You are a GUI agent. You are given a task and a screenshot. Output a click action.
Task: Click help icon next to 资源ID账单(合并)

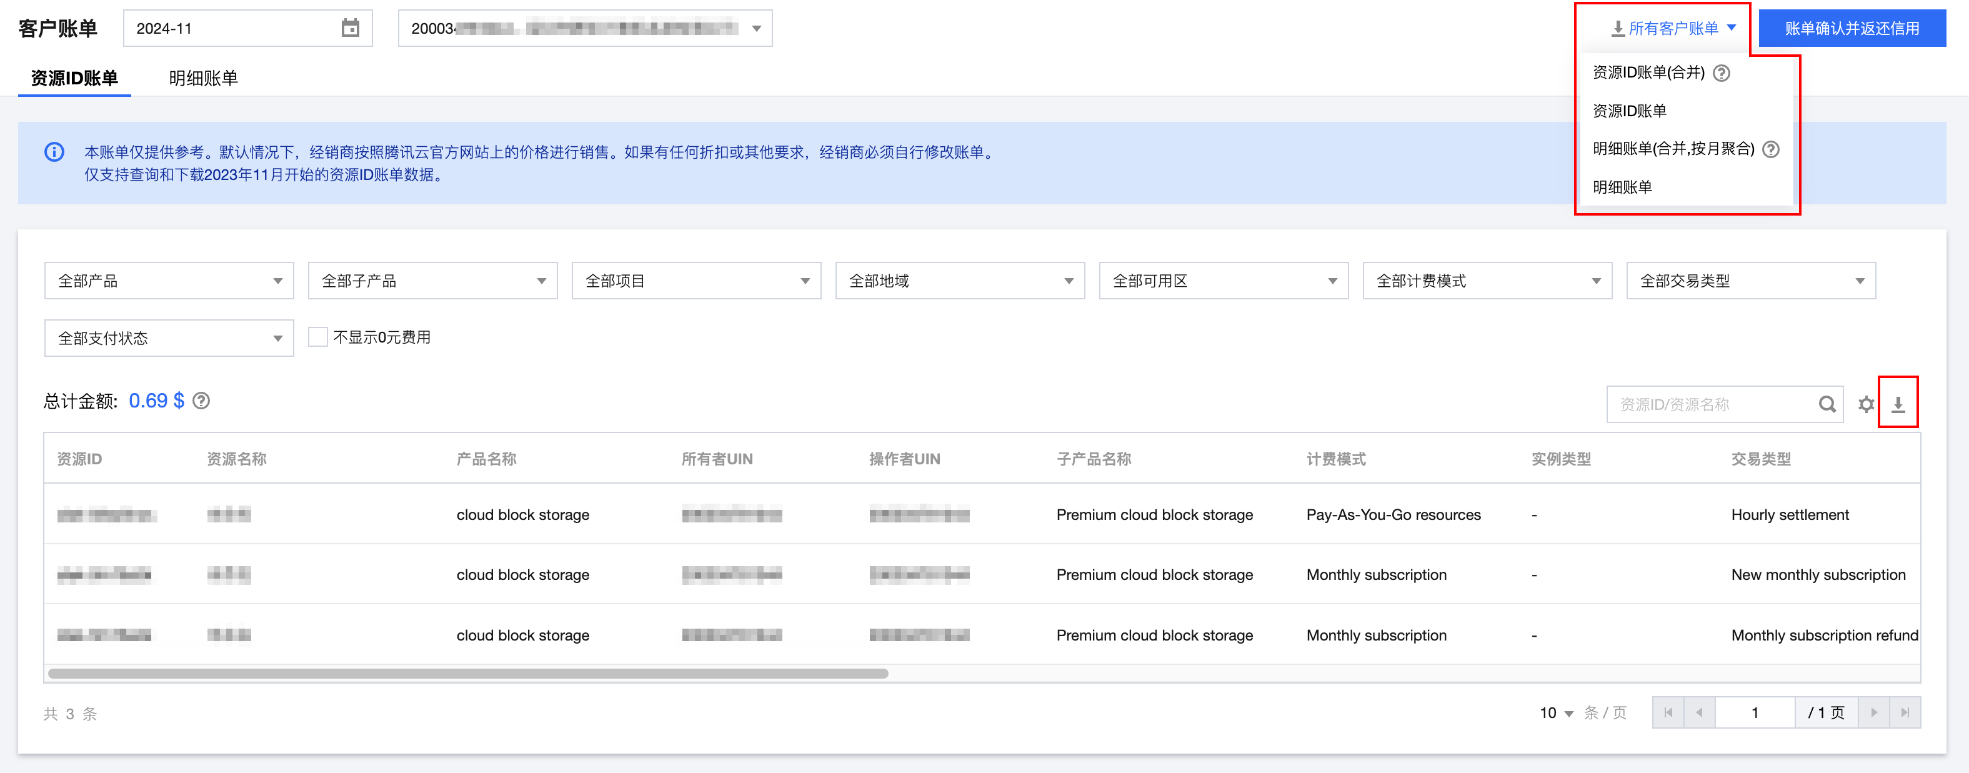click(x=1722, y=72)
